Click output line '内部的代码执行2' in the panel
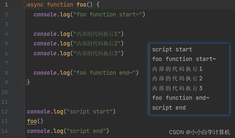Image resolution: width=235 pixels, height=138 pixels. (177, 79)
